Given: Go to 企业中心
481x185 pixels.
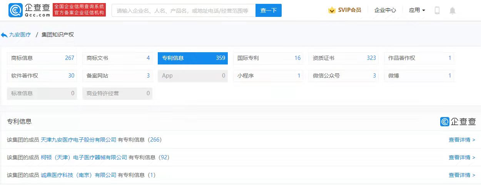Looking at the screenshot, I should [385, 10].
